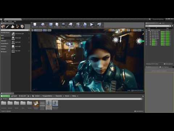Open the Visual Effects category
Viewport: 174px width, 131px height.
pyautogui.click(x=5, y=43)
